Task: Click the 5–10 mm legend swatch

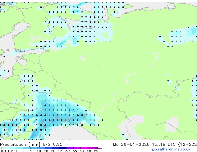Action: 34,148
